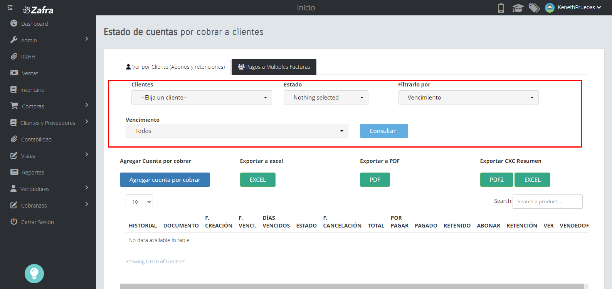
Task: Open Ventas from the sidebar
Action: pyautogui.click(x=30, y=73)
